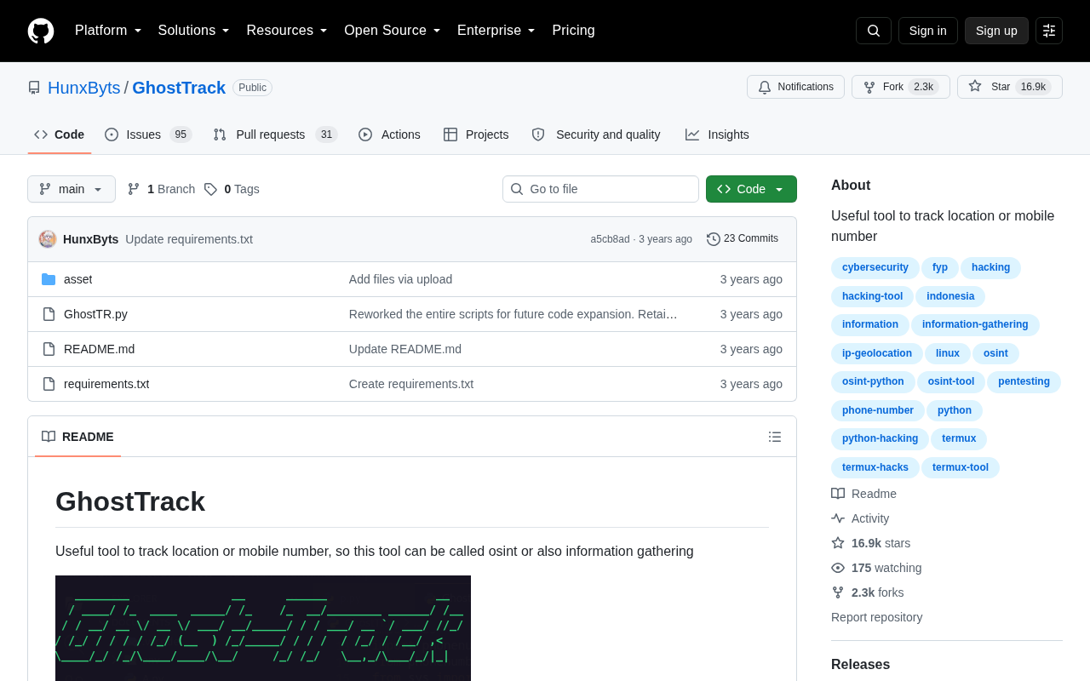This screenshot has width=1090, height=681.
Task: Open Activity pulse link in About
Action: (860, 518)
